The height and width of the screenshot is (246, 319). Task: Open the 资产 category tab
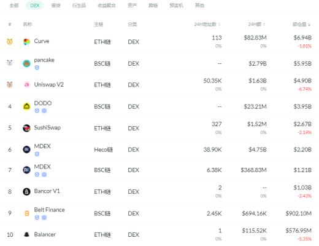(x=133, y=6)
